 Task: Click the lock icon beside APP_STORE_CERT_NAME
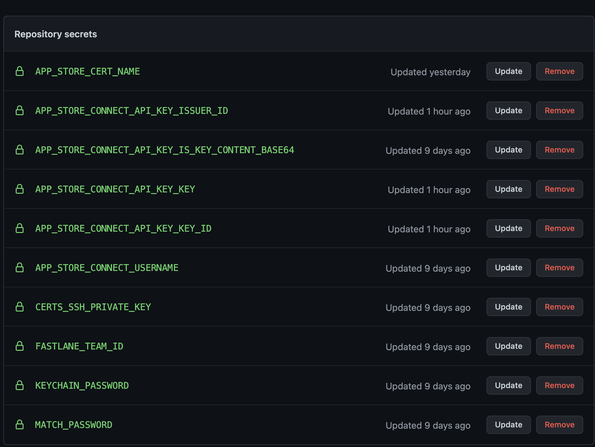coord(20,71)
